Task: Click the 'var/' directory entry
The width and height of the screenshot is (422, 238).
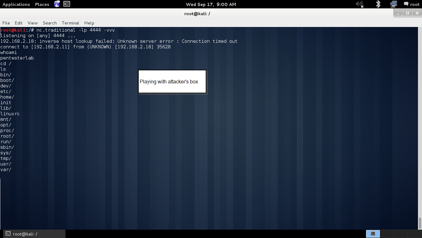Action: [6, 170]
